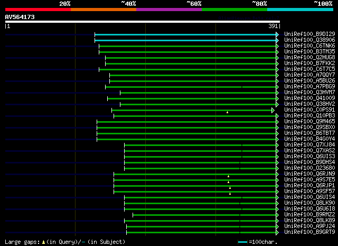338x246 pixels.
Task: Select the AV564173 query name
Action: tap(20, 17)
